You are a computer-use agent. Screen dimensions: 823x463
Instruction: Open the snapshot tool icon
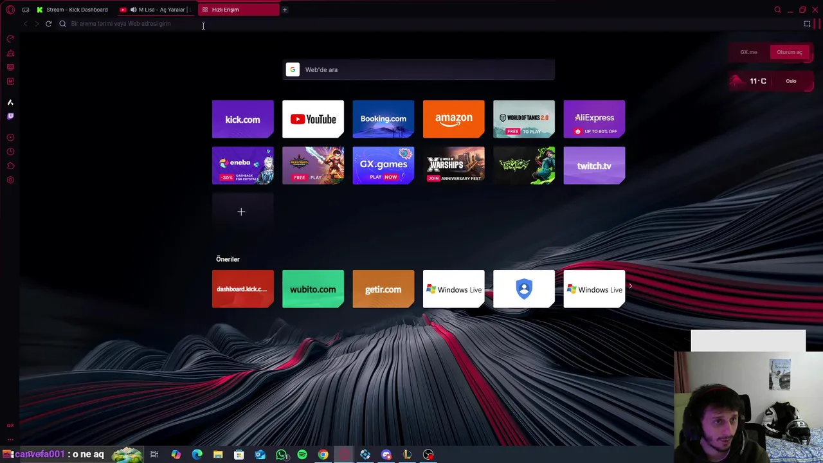point(807,24)
